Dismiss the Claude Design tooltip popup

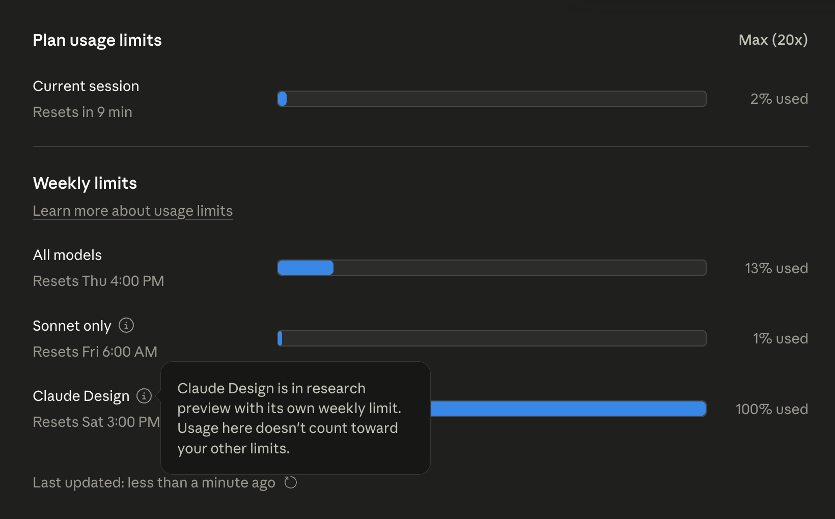295,418
